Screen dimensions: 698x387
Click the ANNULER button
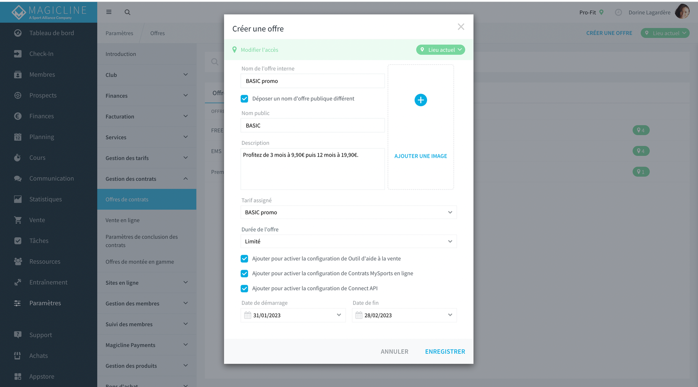[x=394, y=351]
